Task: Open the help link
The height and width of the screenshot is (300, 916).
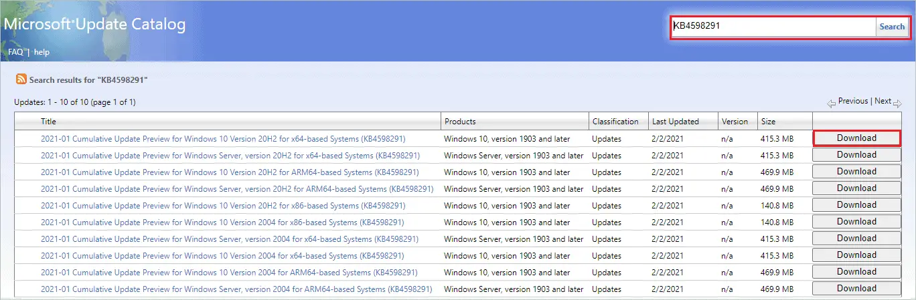Action: click(42, 52)
